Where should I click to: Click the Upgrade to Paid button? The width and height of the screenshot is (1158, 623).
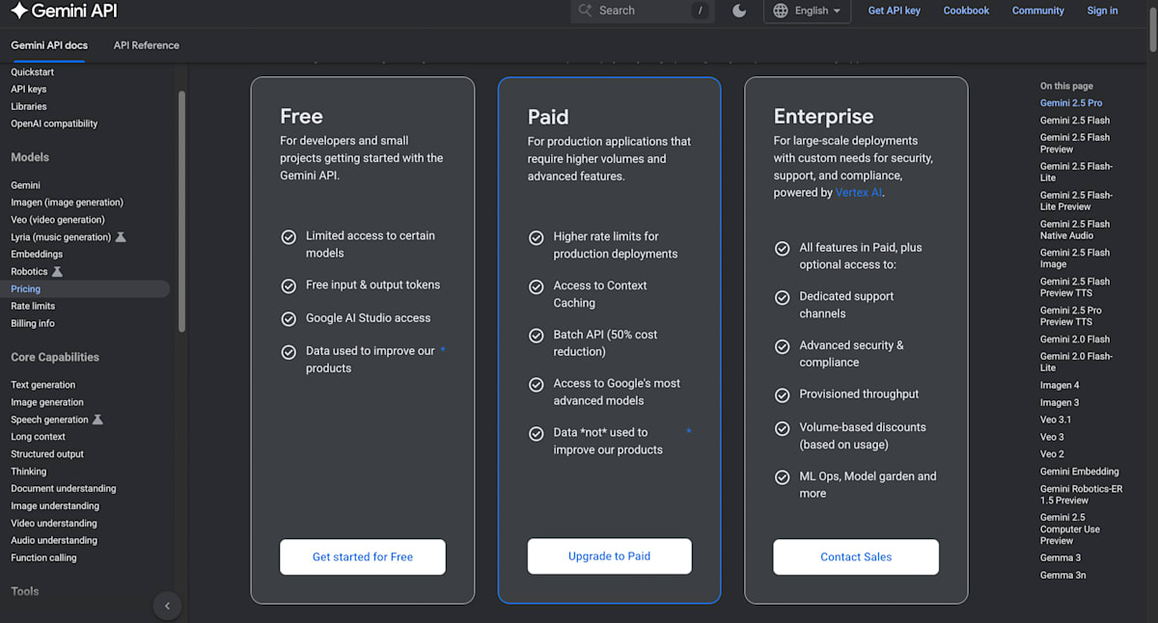609,556
